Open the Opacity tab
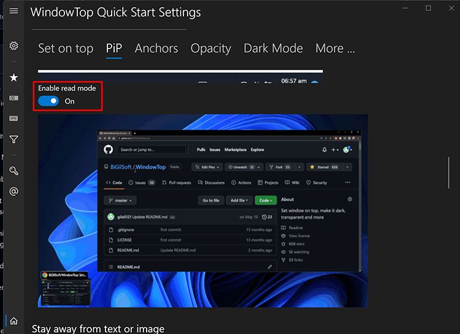This screenshot has height=334, width=460. pos(210,49)
